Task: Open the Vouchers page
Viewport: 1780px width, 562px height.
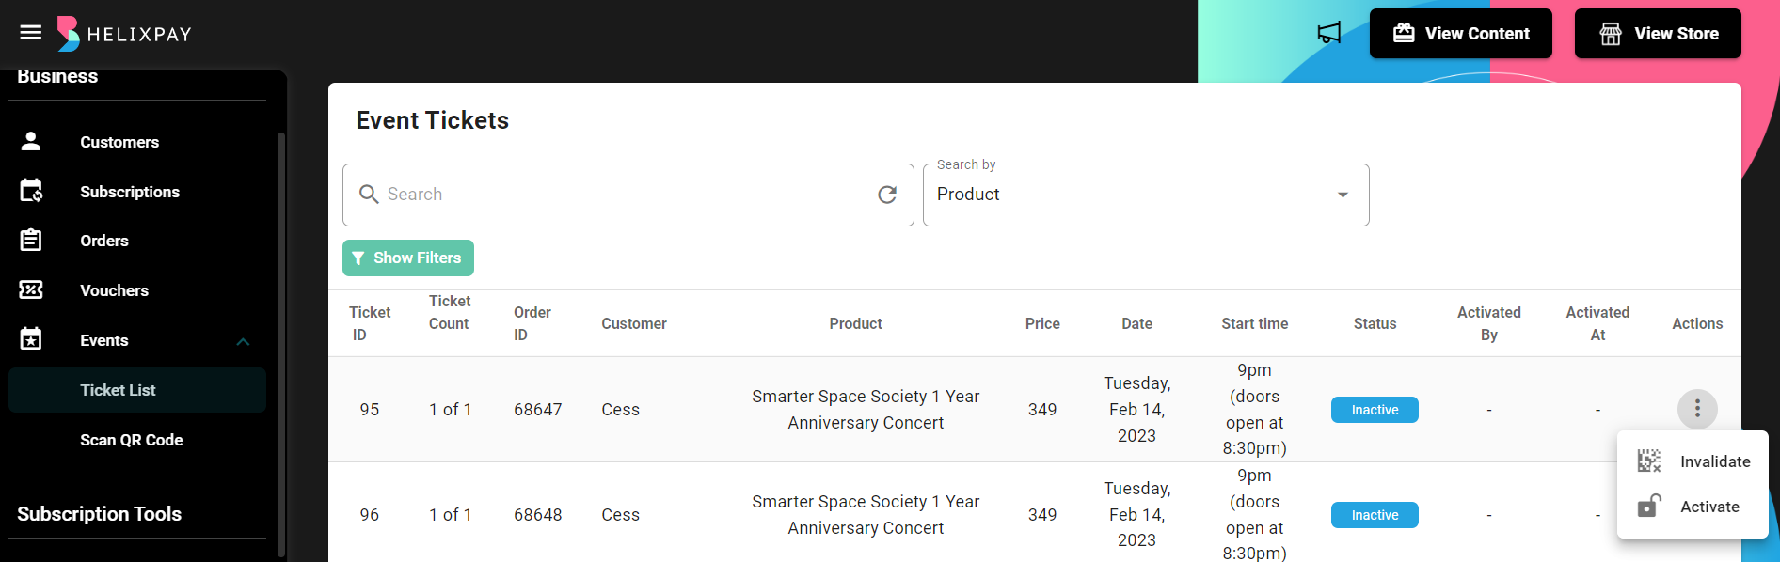Action: [114, 290]
